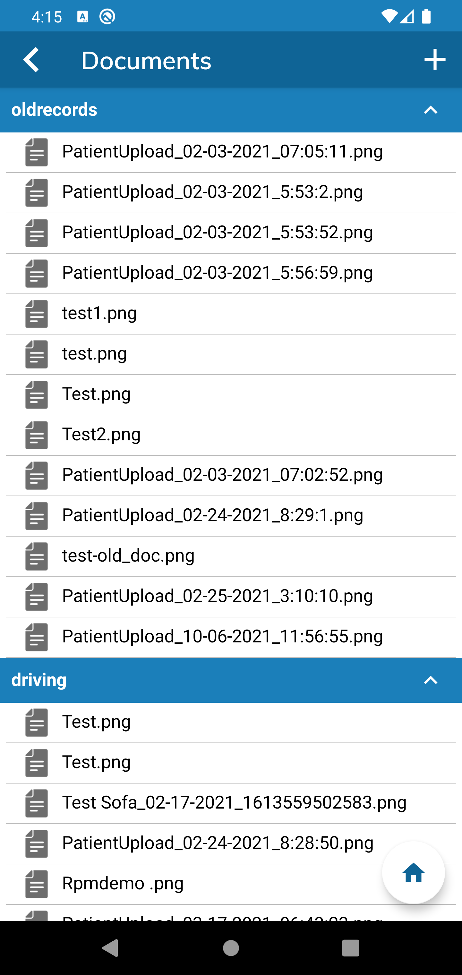Click document icon beside test1.png
Image resolution: width=462 pixels, height=975 pixels.
[x=36, y=314]
